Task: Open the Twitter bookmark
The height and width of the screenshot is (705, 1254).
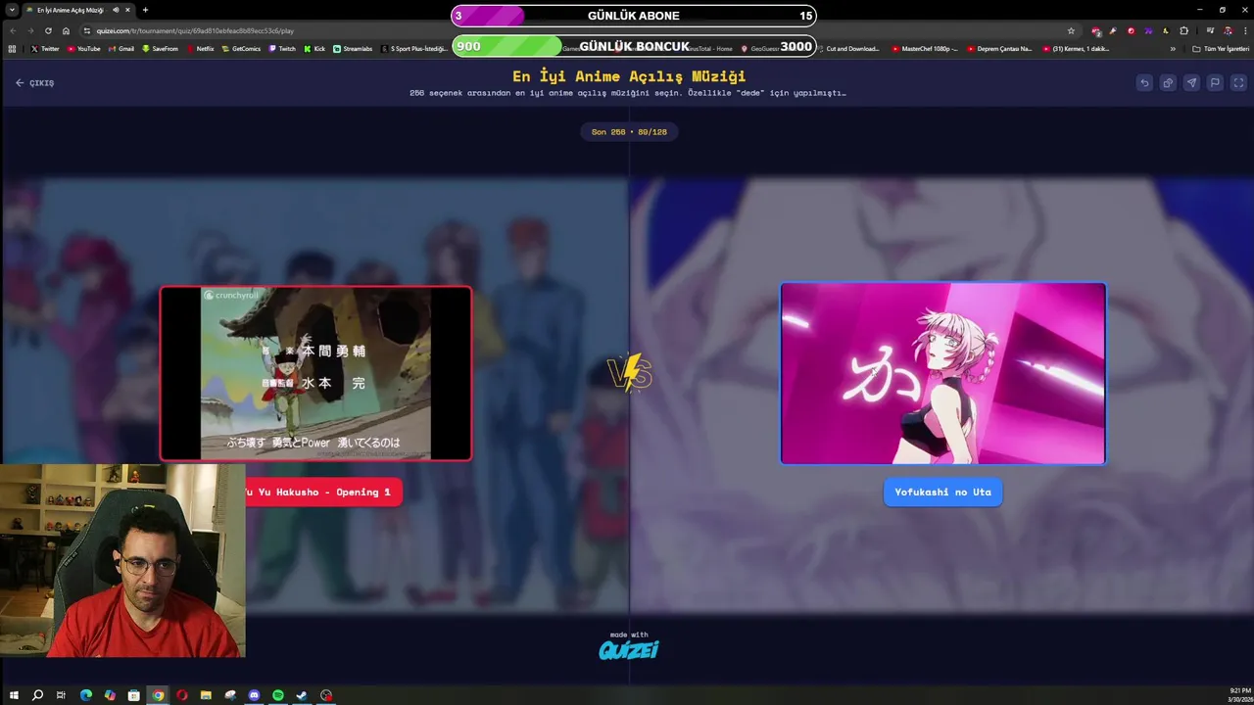Action: pyautogui.click(x=45, y=48)
